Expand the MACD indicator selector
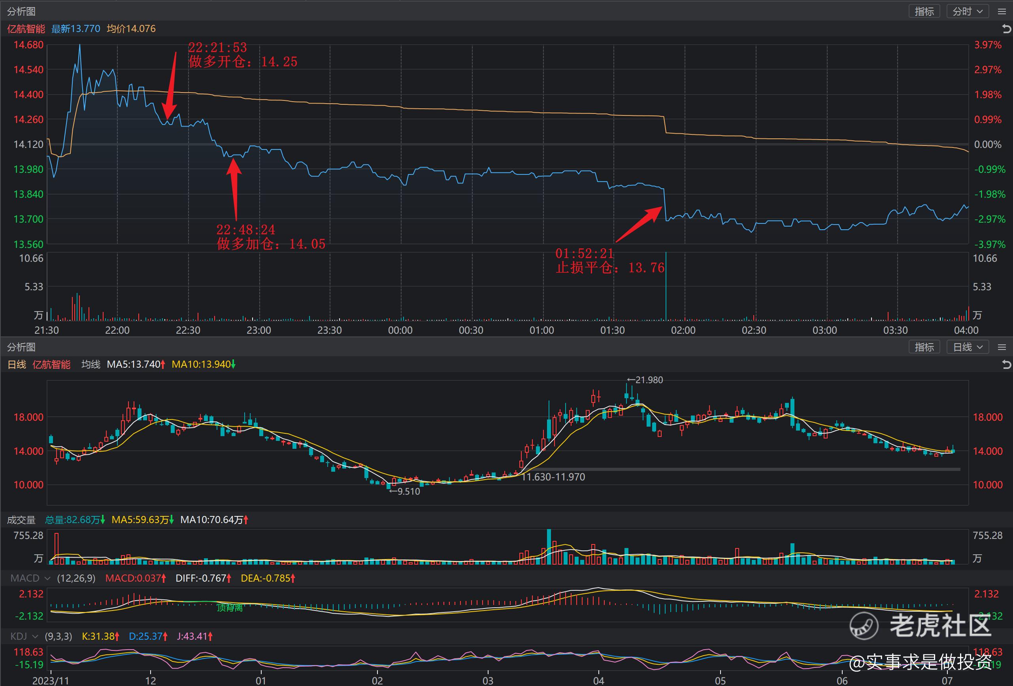The width and height of the screenshot is (1013, 686). coord(30,578)
